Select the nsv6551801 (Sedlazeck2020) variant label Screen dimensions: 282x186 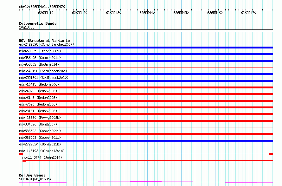(x=44, y=78)
